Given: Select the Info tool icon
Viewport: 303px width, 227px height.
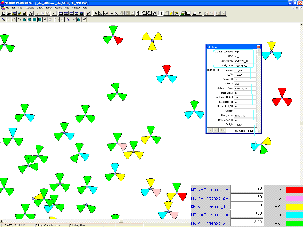Looking at the screenshot, I should tap(161, 13).
